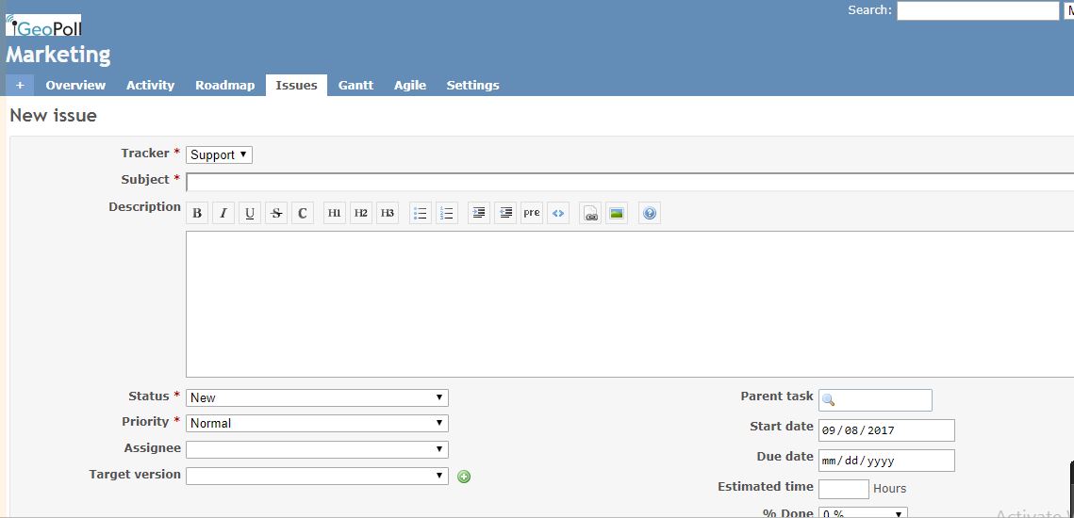Click the Subject text field

tap(629, 182)
